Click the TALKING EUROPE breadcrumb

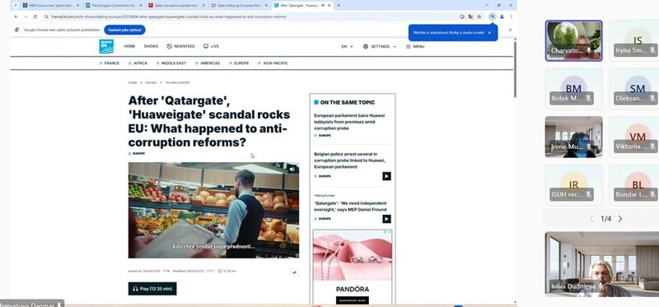coord(177,83)
